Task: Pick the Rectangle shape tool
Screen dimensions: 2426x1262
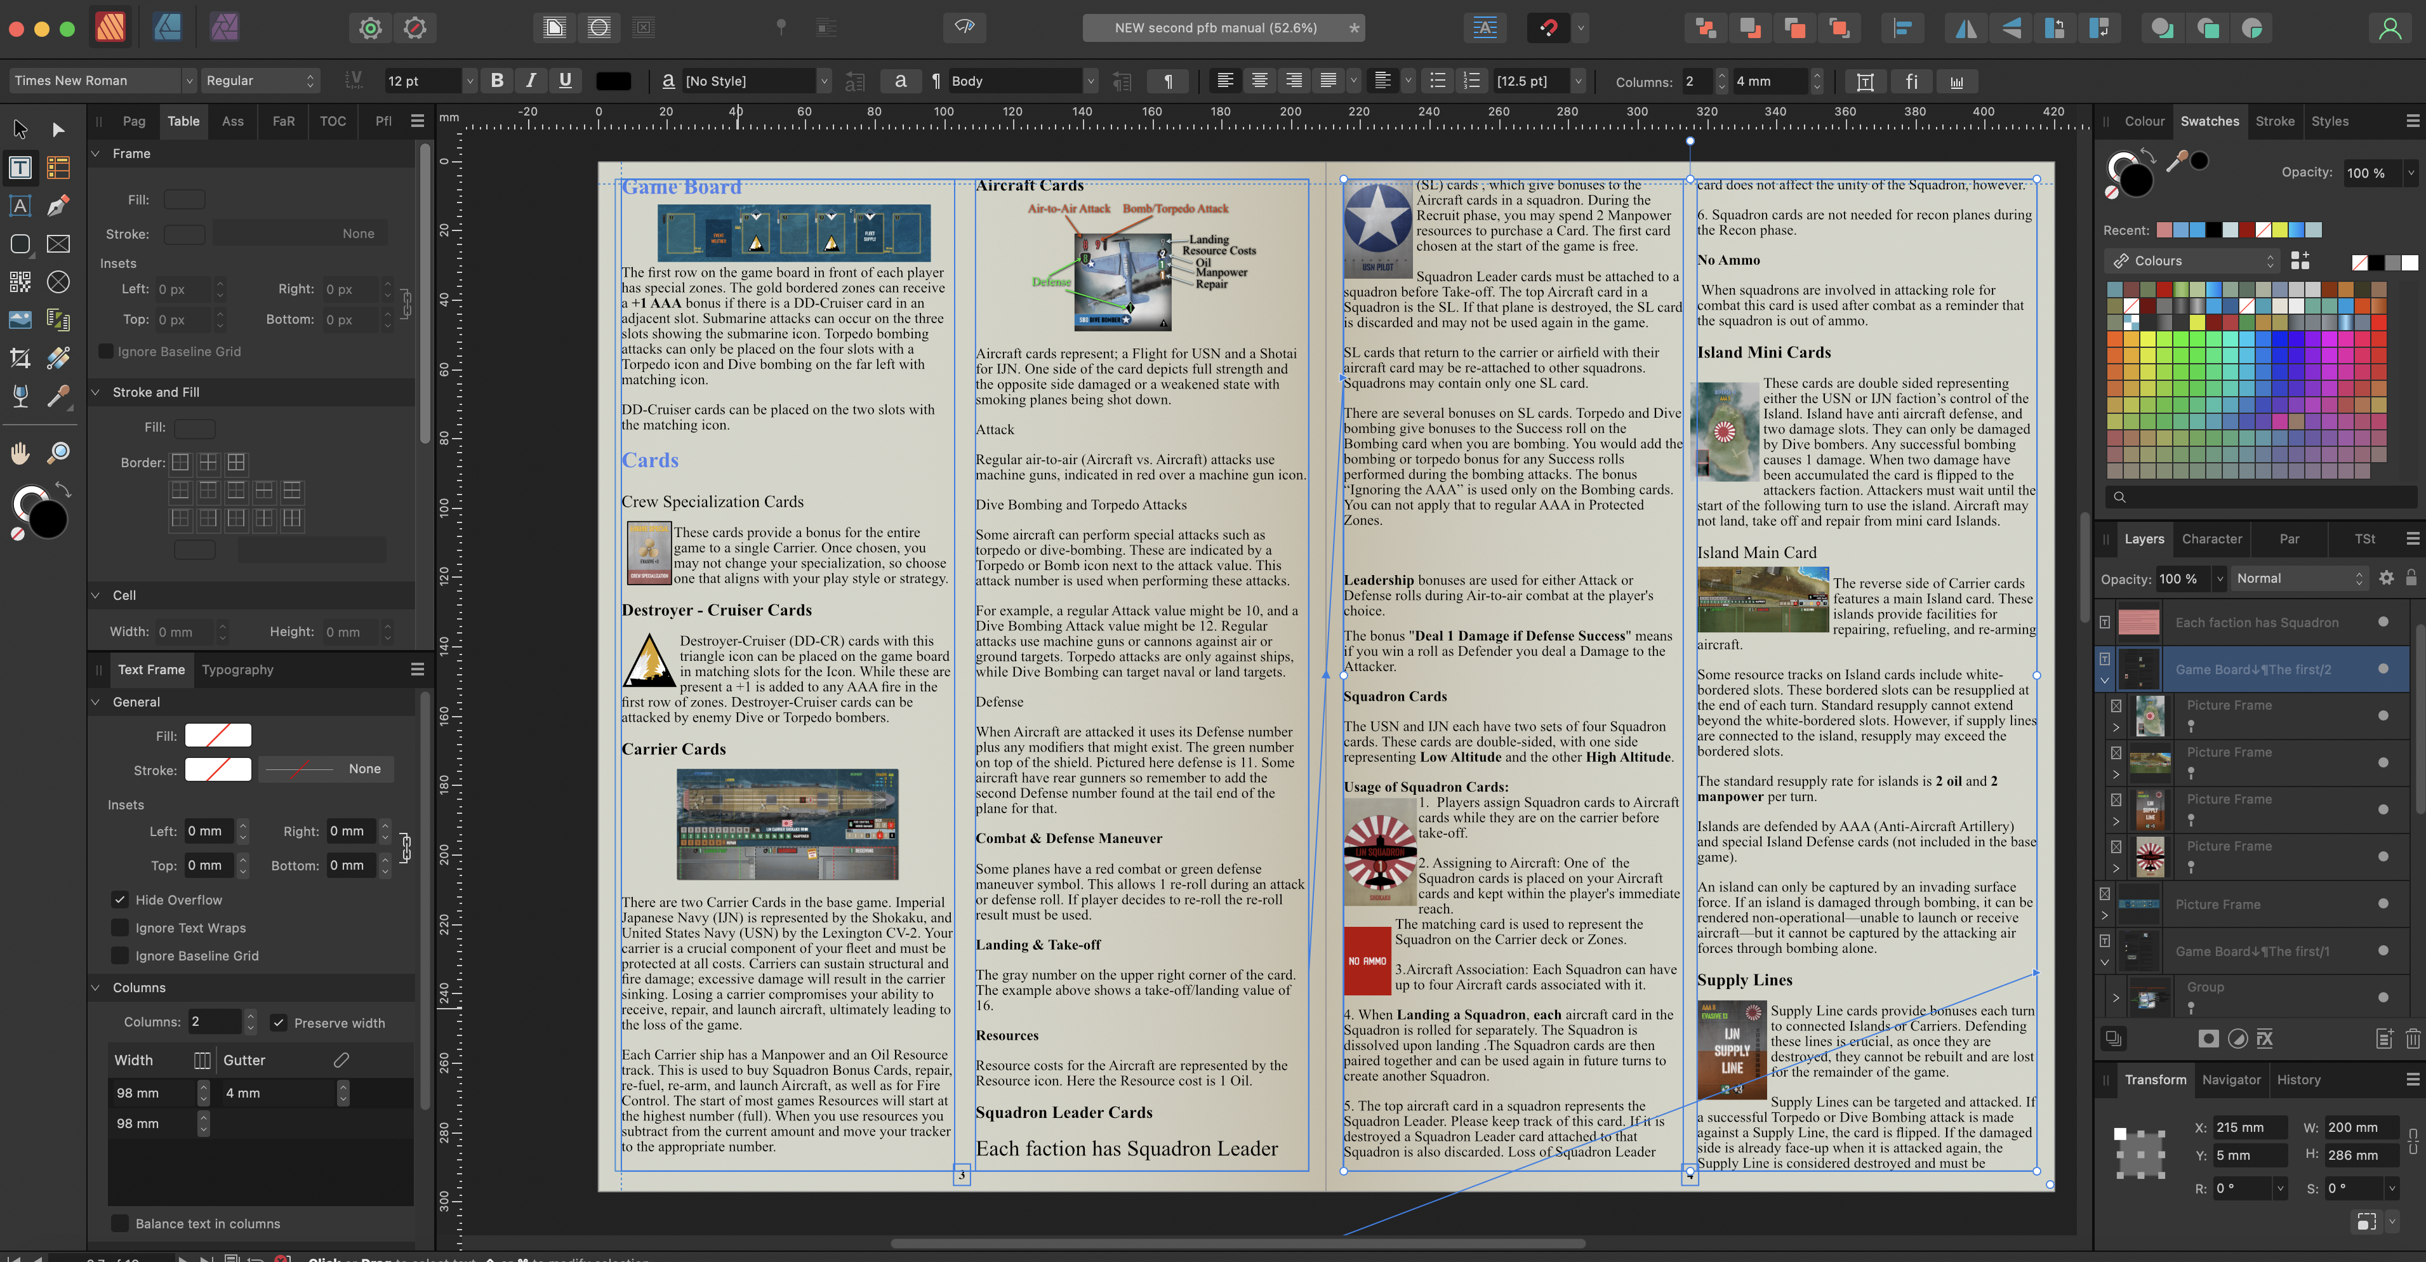Action: point(20,244)
